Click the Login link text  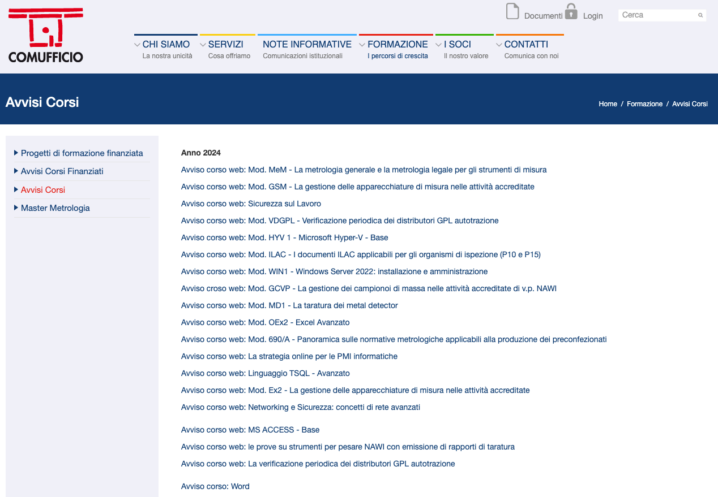pos(593,16)
